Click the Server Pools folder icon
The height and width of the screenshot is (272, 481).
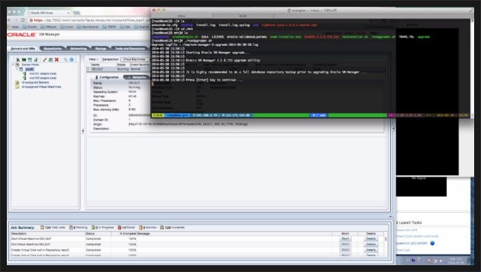click(18, 65)
